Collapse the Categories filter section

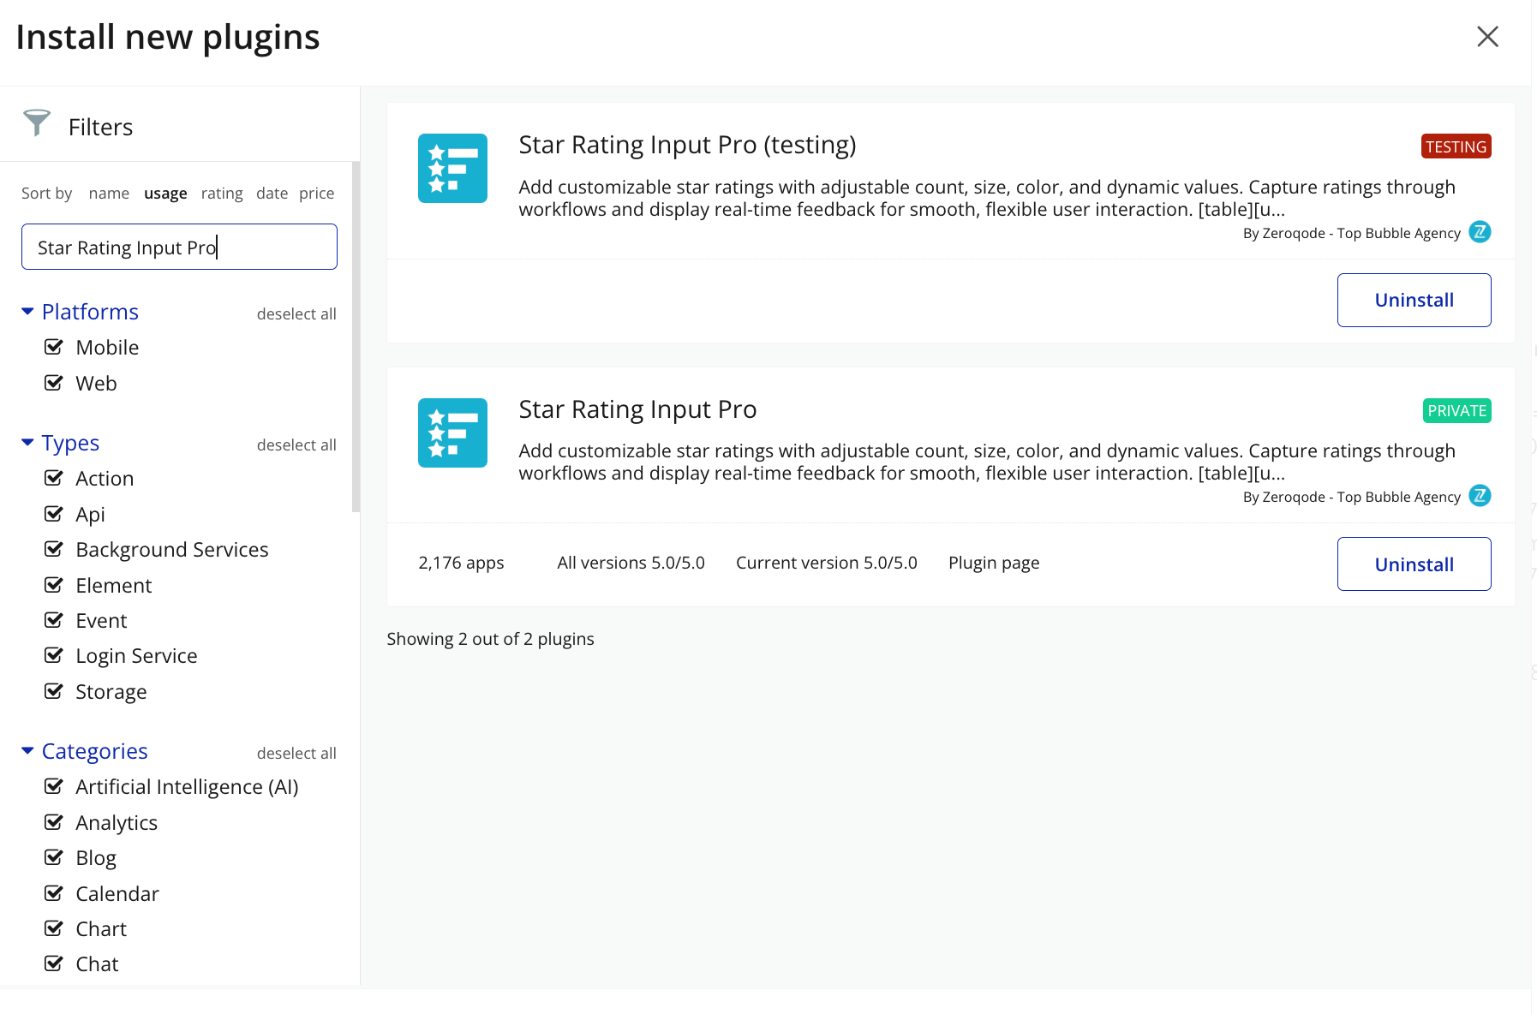27,751
